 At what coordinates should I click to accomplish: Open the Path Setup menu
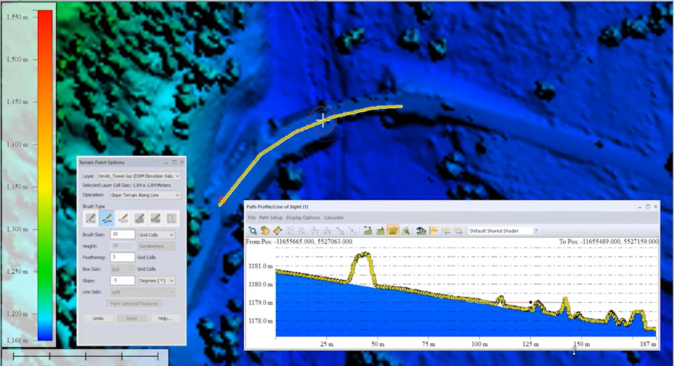pyautogui.click(x=271, y=217)
